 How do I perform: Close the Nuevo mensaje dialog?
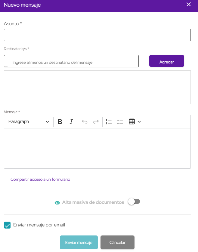189,5
